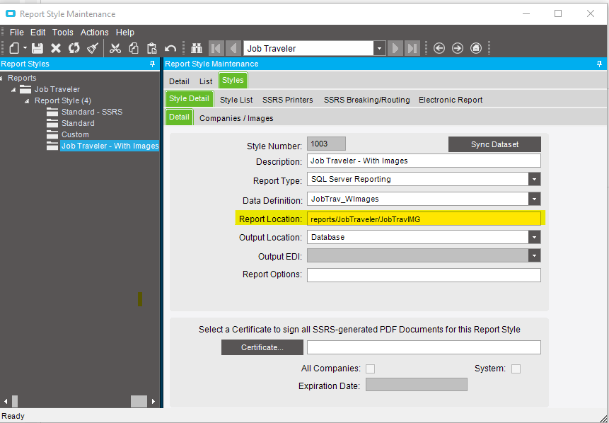
Task: Toggle the System checkbox
Action: 516,369
